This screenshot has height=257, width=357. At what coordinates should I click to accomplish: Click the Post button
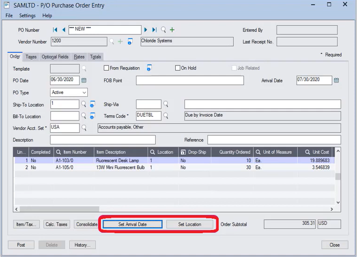click(x=21, y=245)
